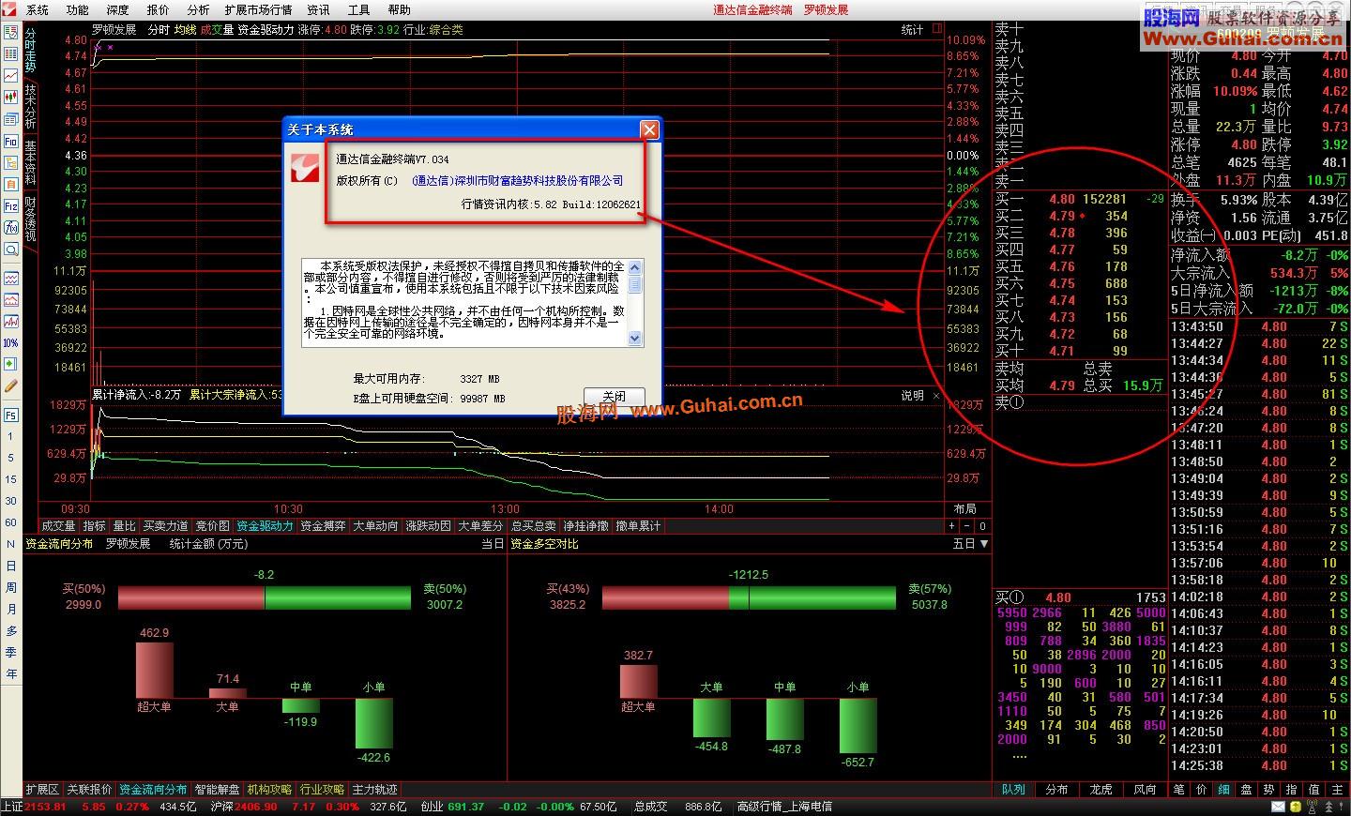Viewport: 1351px width, 816px height.
Task: Select the 成交量 indicator tab
Action: pyautogui.click(x=58, y=526)
